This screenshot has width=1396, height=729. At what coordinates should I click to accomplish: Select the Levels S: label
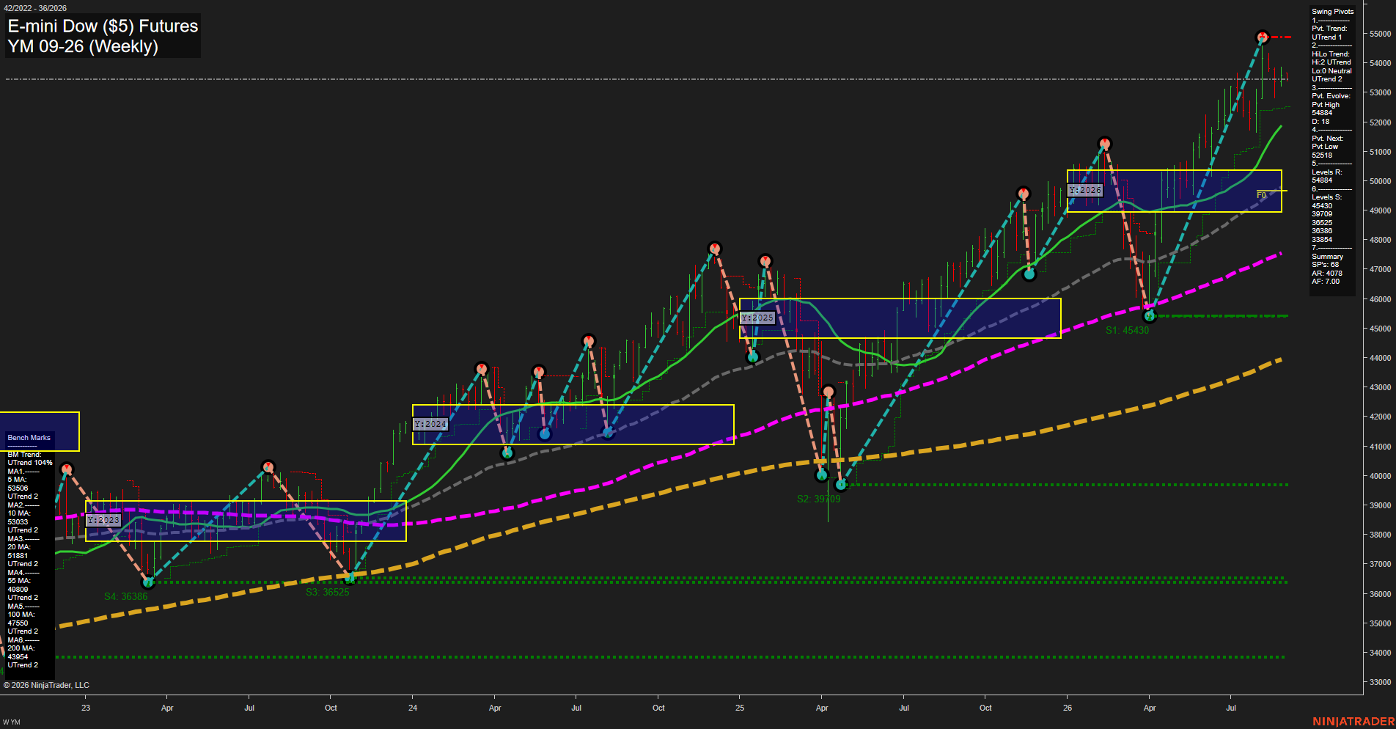point(1326,197)
